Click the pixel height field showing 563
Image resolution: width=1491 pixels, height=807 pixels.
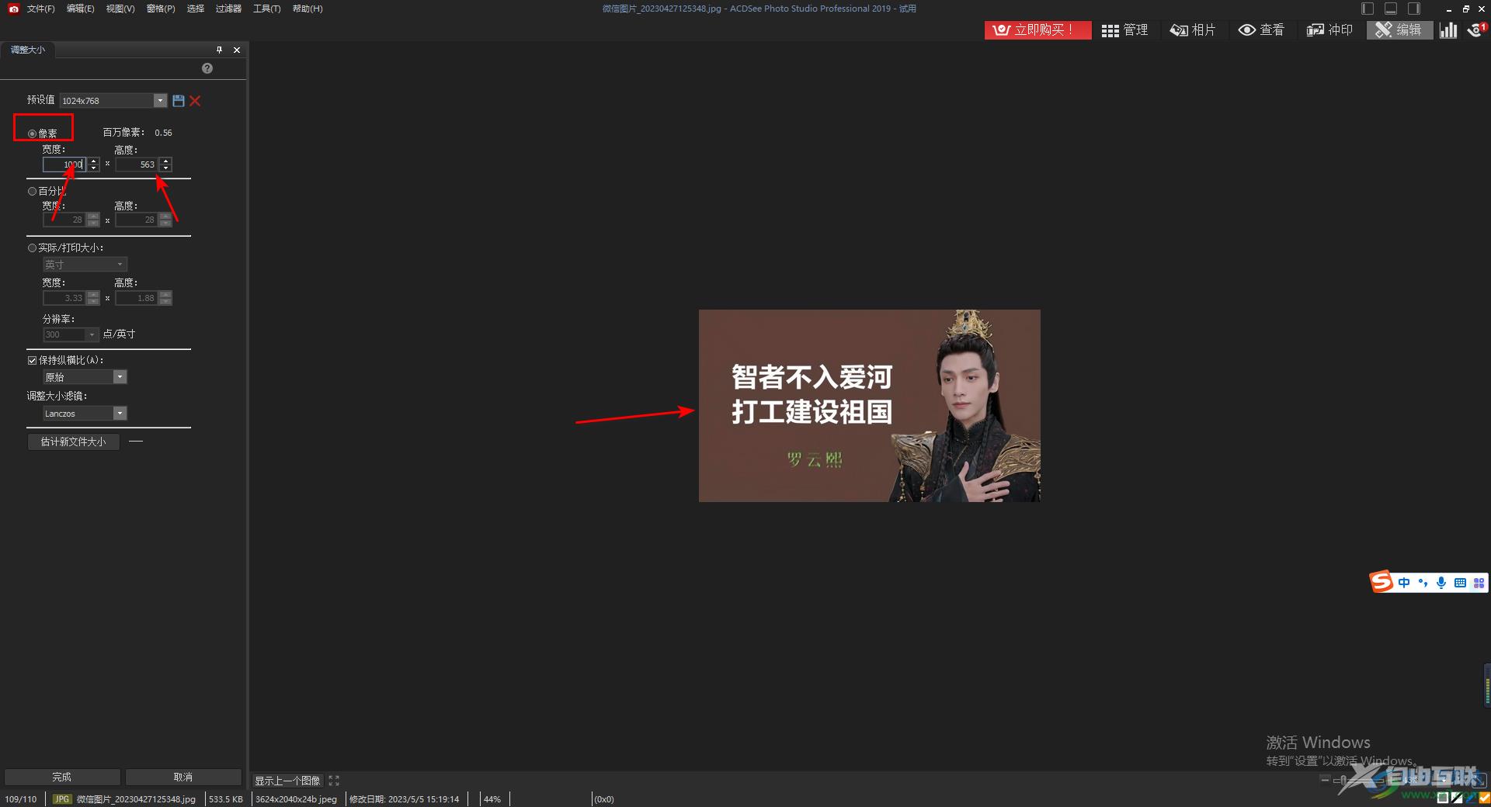137,165
